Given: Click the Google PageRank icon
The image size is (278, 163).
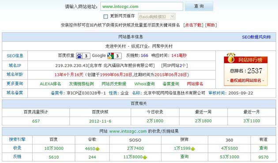Looking at the screenshot, I should point(110,56).
